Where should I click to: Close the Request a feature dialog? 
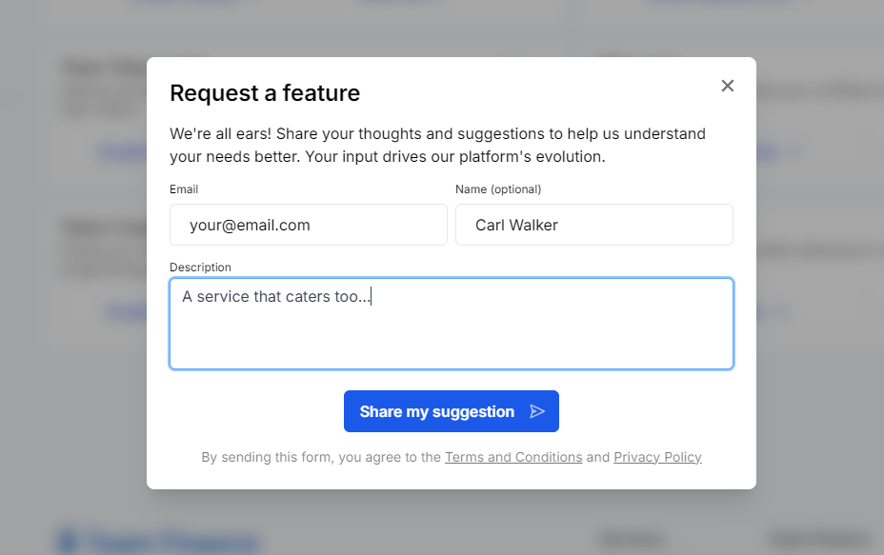728,86
